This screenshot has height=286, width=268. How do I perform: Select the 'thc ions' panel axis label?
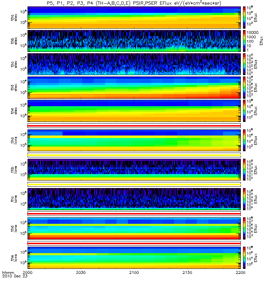click(x=14, y=199)
